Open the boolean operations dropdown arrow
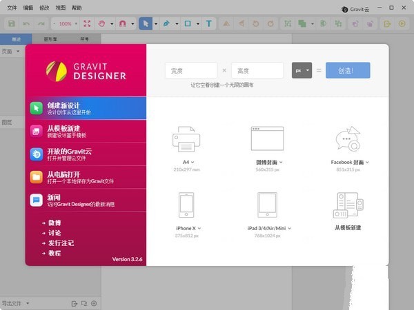Screen dimensions: 414x310 (313, 24)
